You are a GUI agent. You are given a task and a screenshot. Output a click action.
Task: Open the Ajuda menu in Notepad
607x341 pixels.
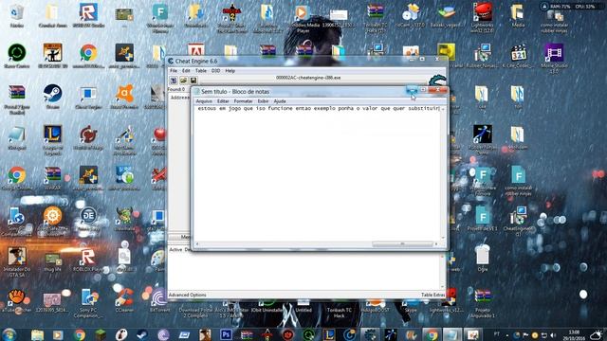click(x=280, y=101)
